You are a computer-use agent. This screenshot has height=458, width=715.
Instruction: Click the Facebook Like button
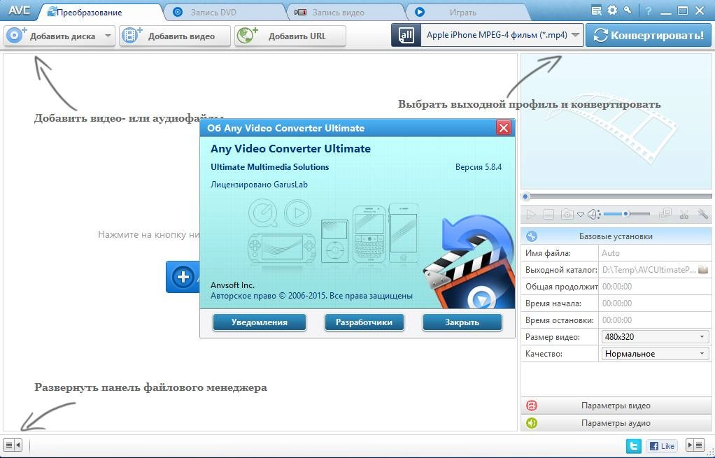[x=662, y=445]
